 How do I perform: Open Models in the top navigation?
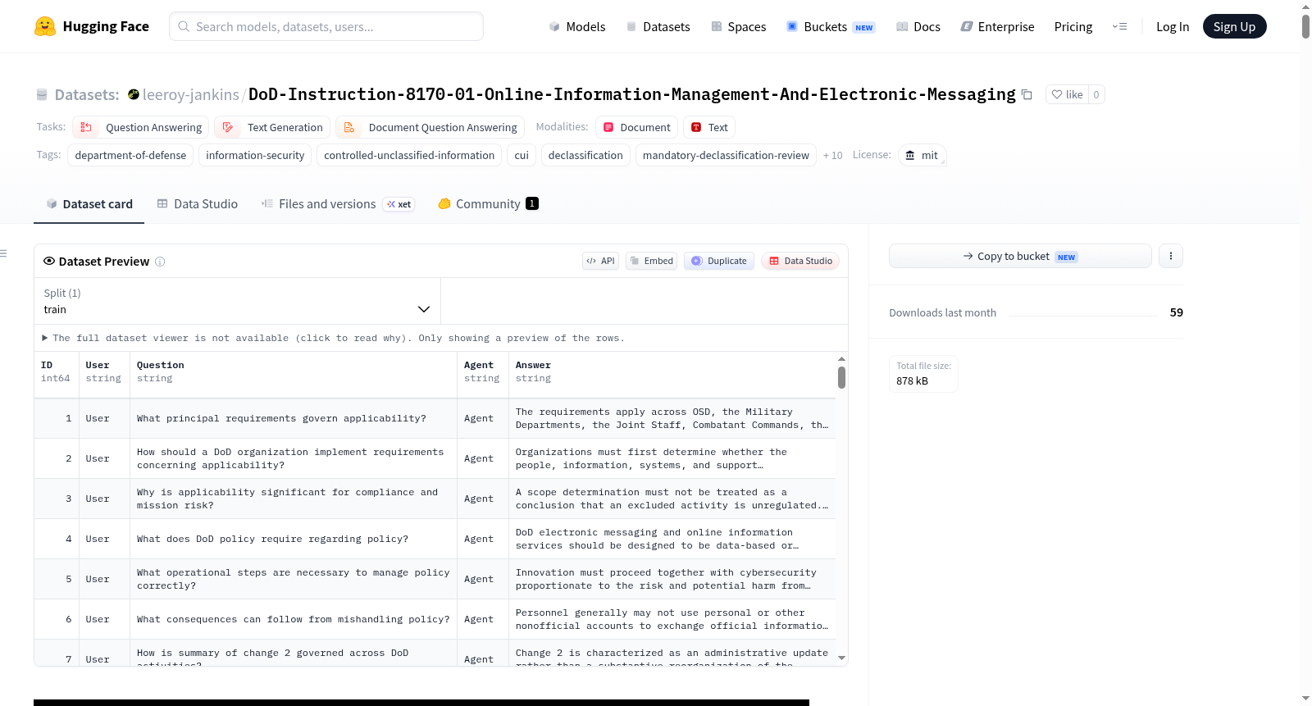577,26
